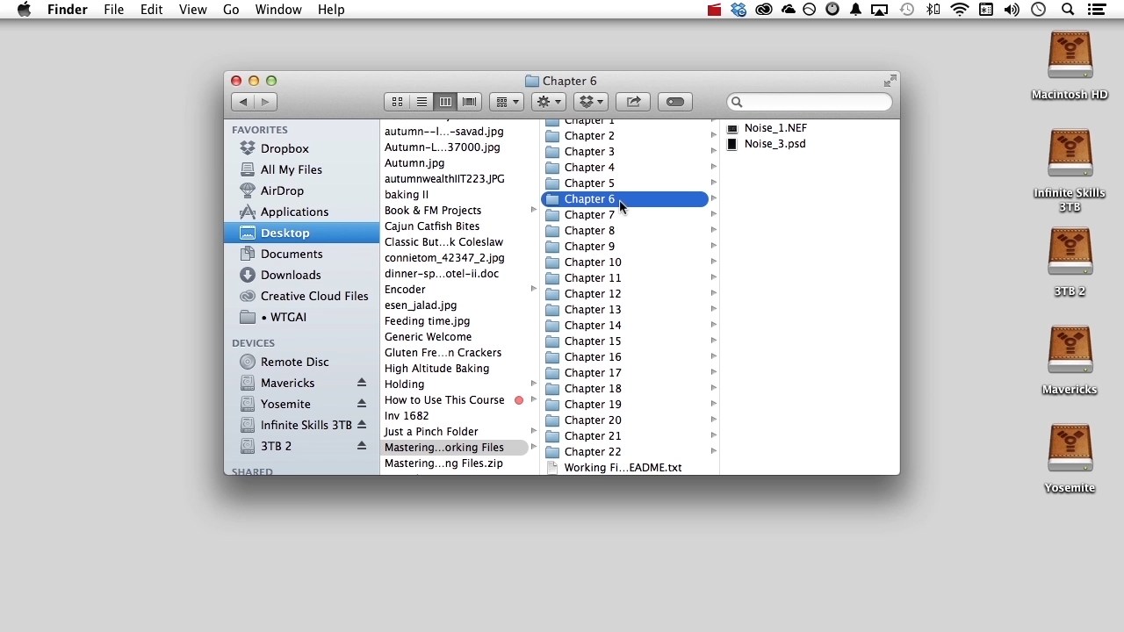Open the File menu
Image resolution: width=1124 pixels, height=632 pixels.
[x=113, y=10]
